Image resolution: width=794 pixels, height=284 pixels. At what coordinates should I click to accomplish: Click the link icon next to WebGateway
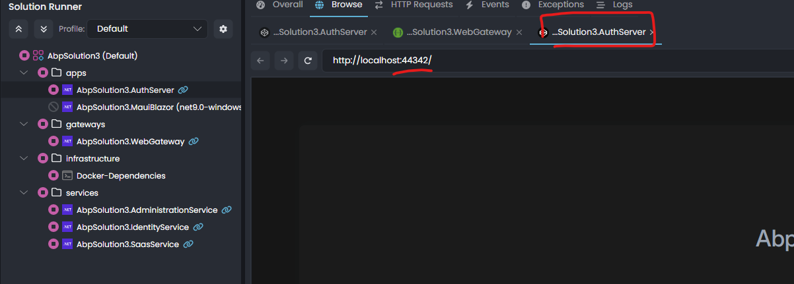[x=194, y=141]
